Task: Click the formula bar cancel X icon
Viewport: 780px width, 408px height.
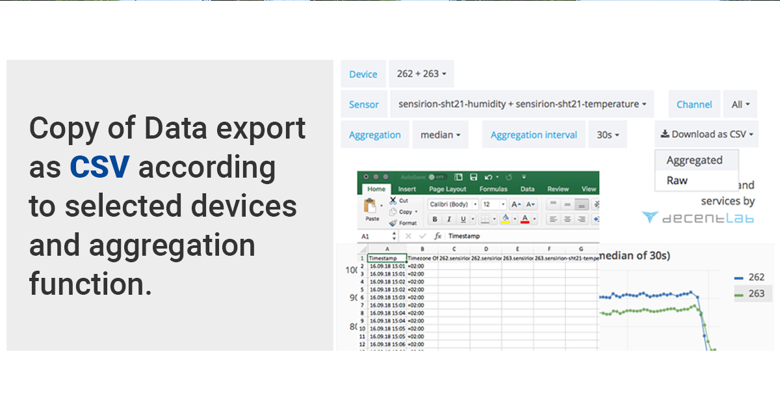Action: [x=408, y=236]
